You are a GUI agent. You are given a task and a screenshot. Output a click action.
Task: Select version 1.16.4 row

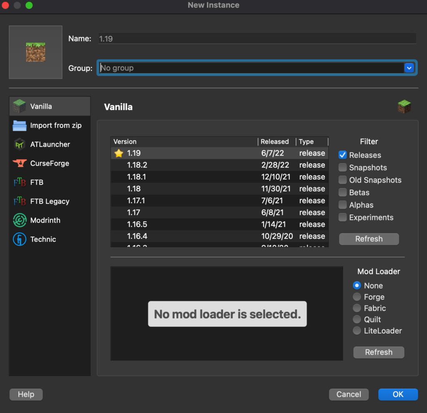pyautogui.click(x=219, y=236)
